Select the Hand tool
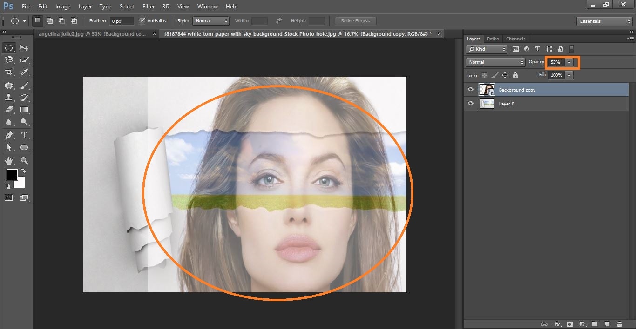Viewport: 636px width, 329px height. pos(9,161)
